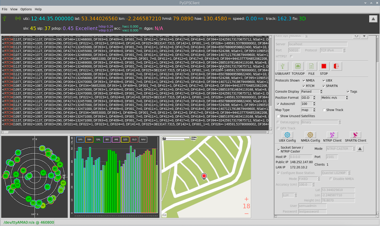Viewport: 380px width, 226px height.
Task: Launch the NTRIP Client dish icon
Action: tap(332, 135)
